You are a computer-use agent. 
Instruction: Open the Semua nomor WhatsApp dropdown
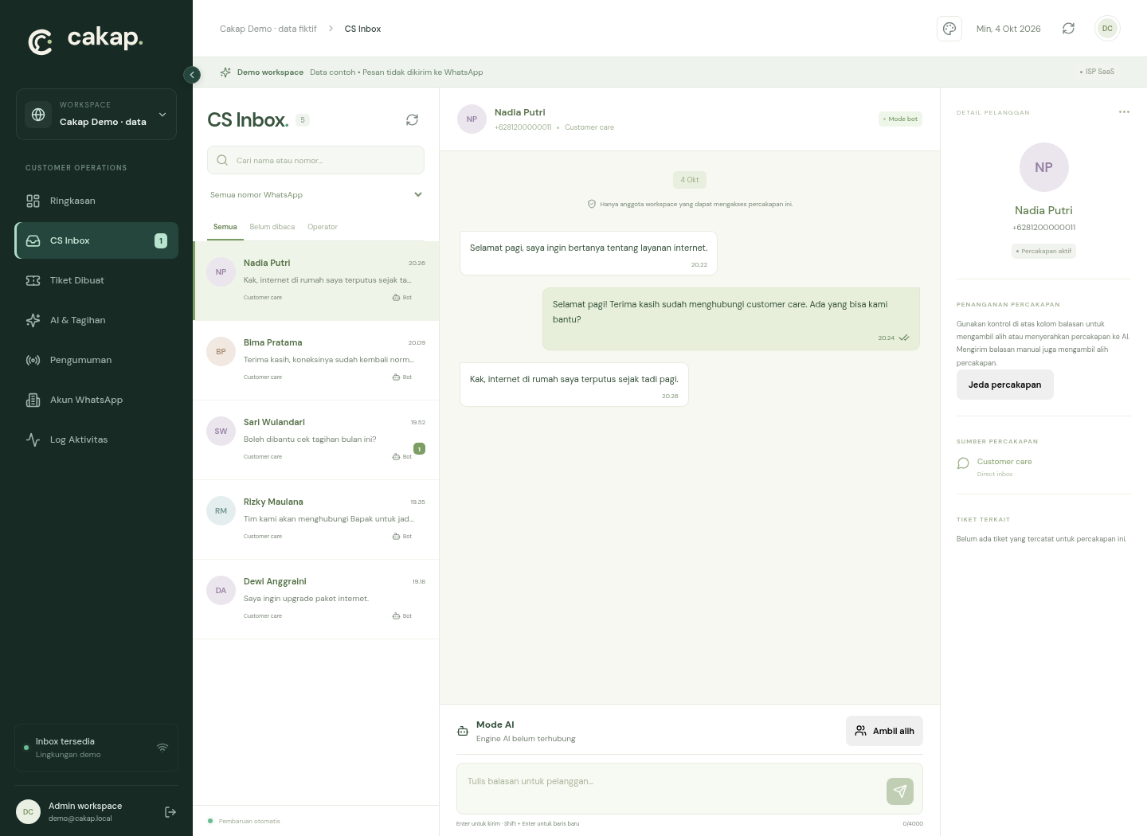[x=316, y=194]
